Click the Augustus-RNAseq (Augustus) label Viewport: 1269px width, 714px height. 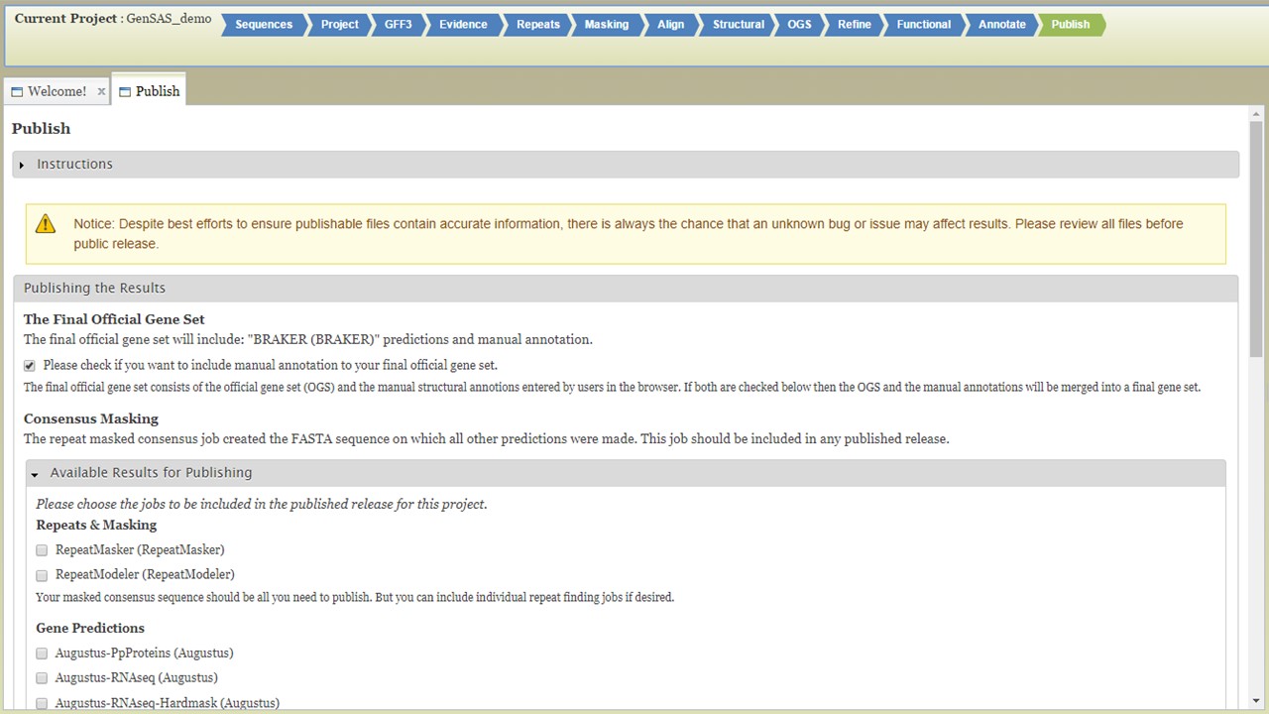point(137,677)
